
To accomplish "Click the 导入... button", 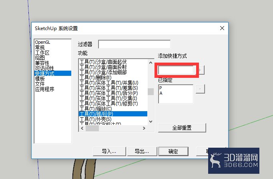I will 109,151.
